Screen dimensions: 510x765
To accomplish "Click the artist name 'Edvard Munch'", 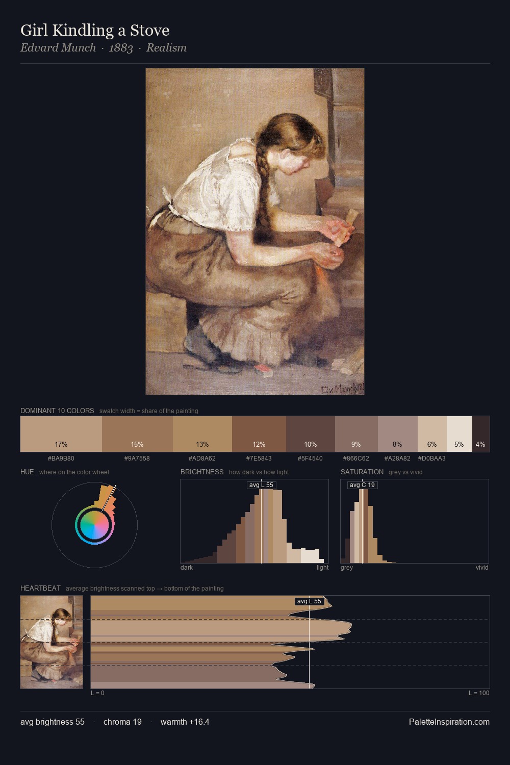I will [x=58, y=47].
